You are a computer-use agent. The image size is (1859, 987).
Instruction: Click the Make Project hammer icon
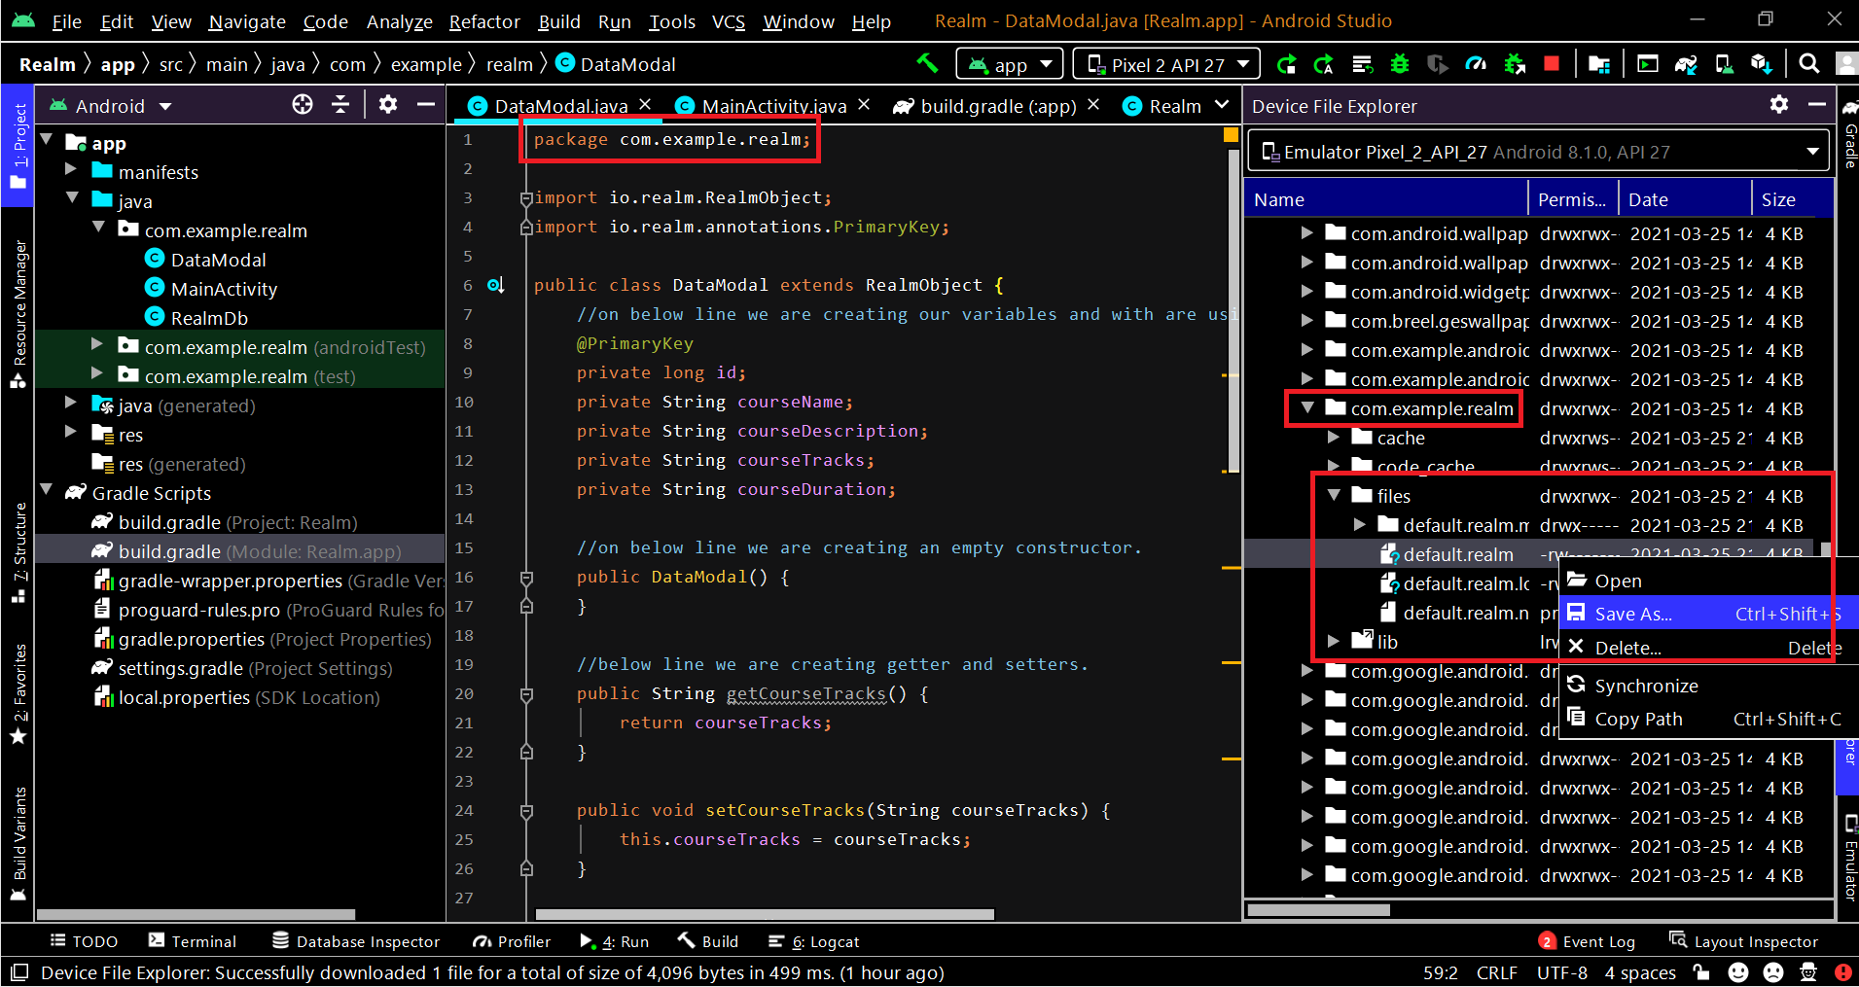927,64
